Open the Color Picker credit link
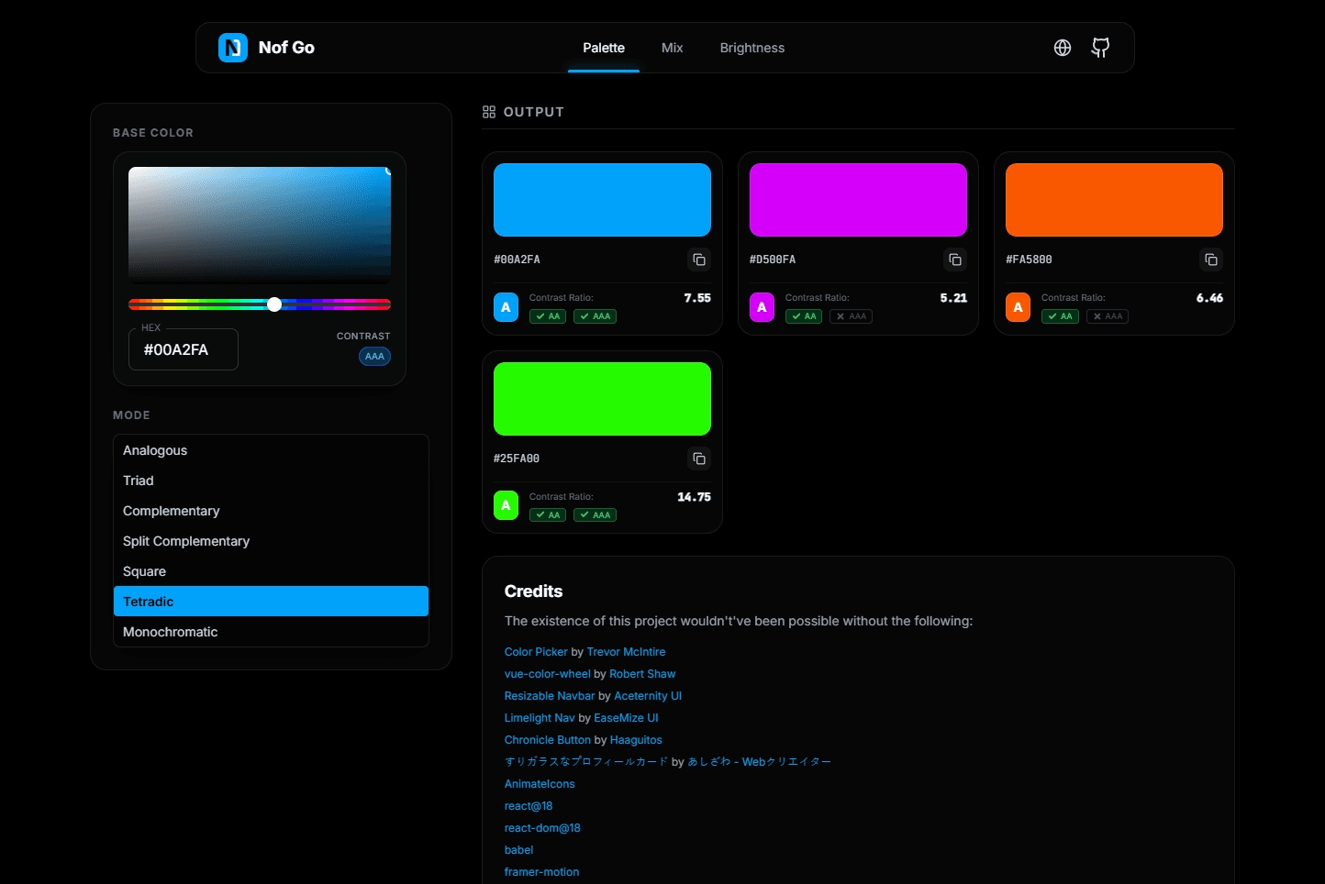This screenshot has height=884, width=1325. coord(536,652)
